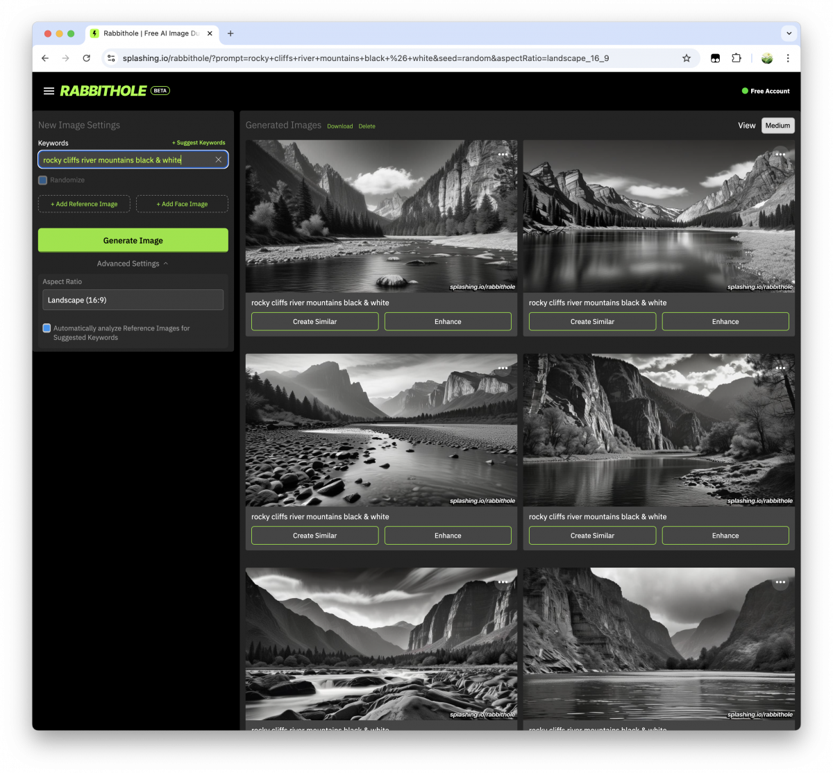Open thumbnail showing pebble-covered riverbed

click(381, 430)
